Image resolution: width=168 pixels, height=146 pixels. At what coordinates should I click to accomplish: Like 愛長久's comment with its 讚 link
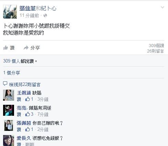[x=19, y=144]
